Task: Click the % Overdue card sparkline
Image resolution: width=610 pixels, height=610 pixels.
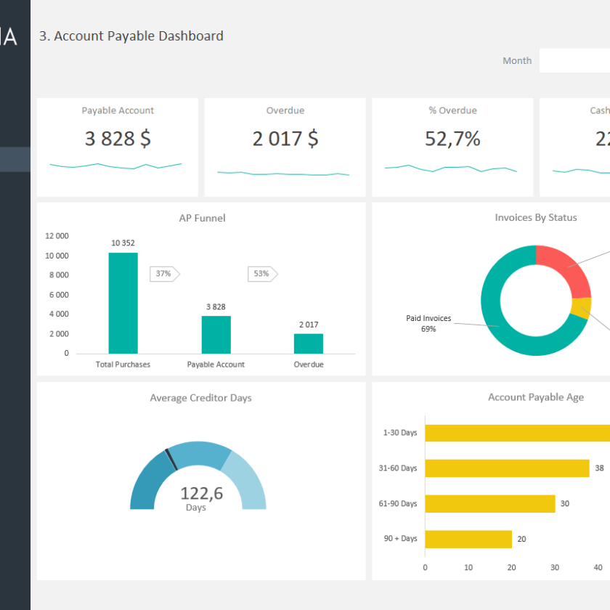Action: [x=450, y=168]
